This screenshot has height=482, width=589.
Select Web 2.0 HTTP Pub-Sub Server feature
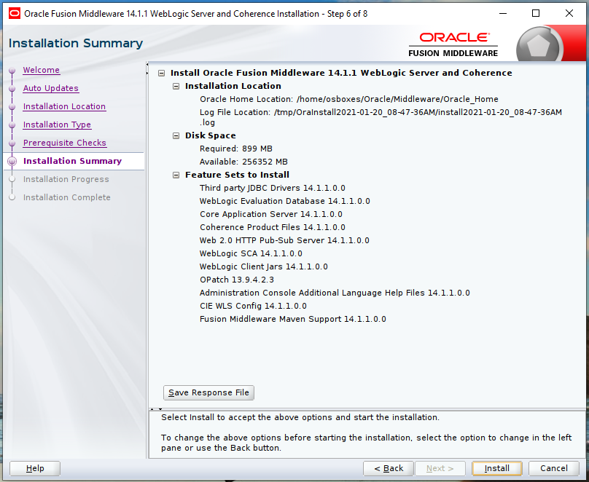(x=284, y=241)
